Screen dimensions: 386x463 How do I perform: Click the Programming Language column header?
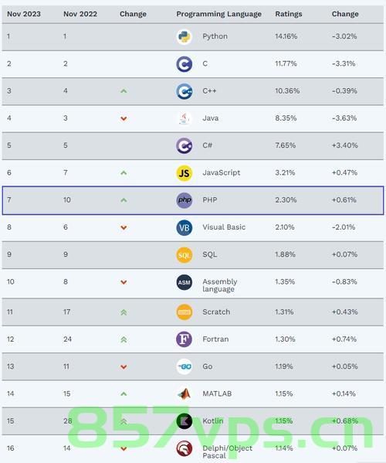(218, 14)
